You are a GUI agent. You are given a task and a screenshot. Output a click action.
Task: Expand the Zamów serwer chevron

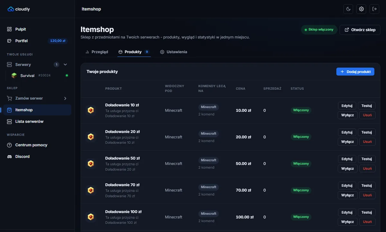click(x=65, y=98)
